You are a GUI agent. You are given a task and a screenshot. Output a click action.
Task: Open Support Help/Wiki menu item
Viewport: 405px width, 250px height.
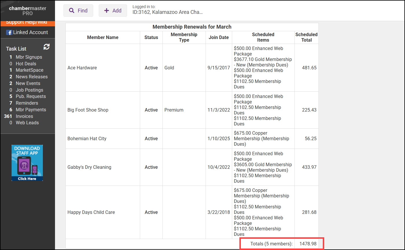click(26, 22)
